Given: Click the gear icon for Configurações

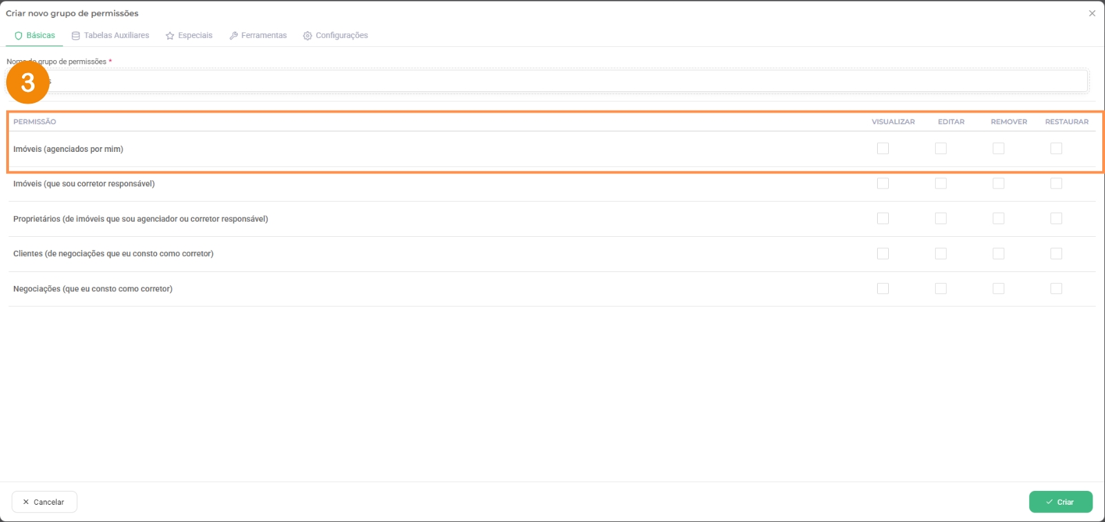Looking at the screenshot, I should click(307, 36).
